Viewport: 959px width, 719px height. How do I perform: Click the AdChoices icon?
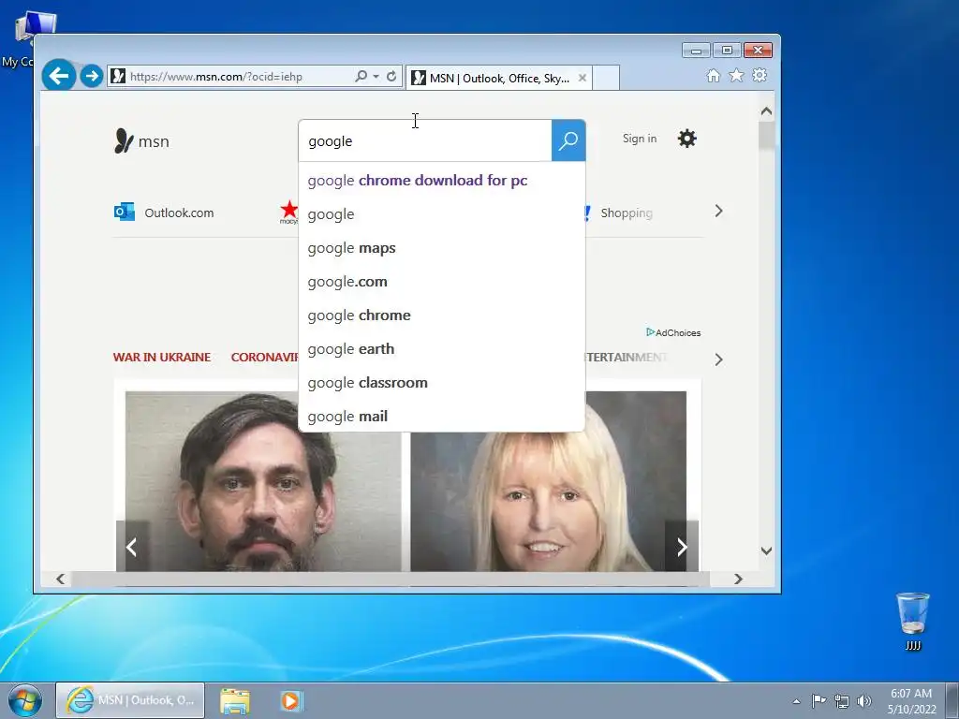pos(651,332)
